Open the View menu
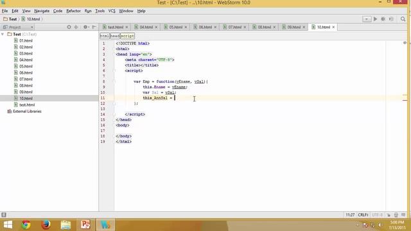This screenshot has width=411, height=231. click(x=26, y=11)
